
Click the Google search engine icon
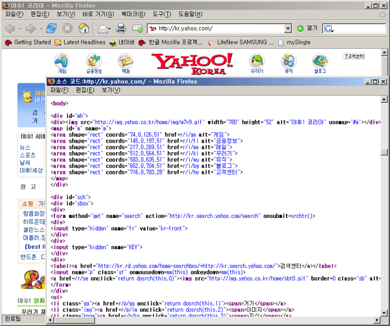[x=328, y=29]
